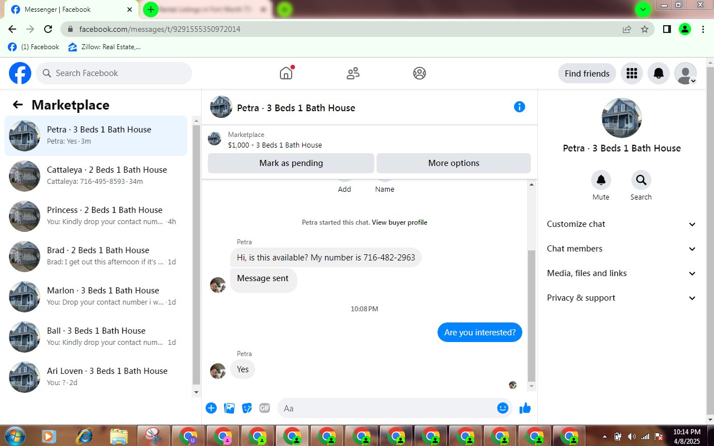
Task: Choose a GIF icon in composer
Action: [265, 408]
